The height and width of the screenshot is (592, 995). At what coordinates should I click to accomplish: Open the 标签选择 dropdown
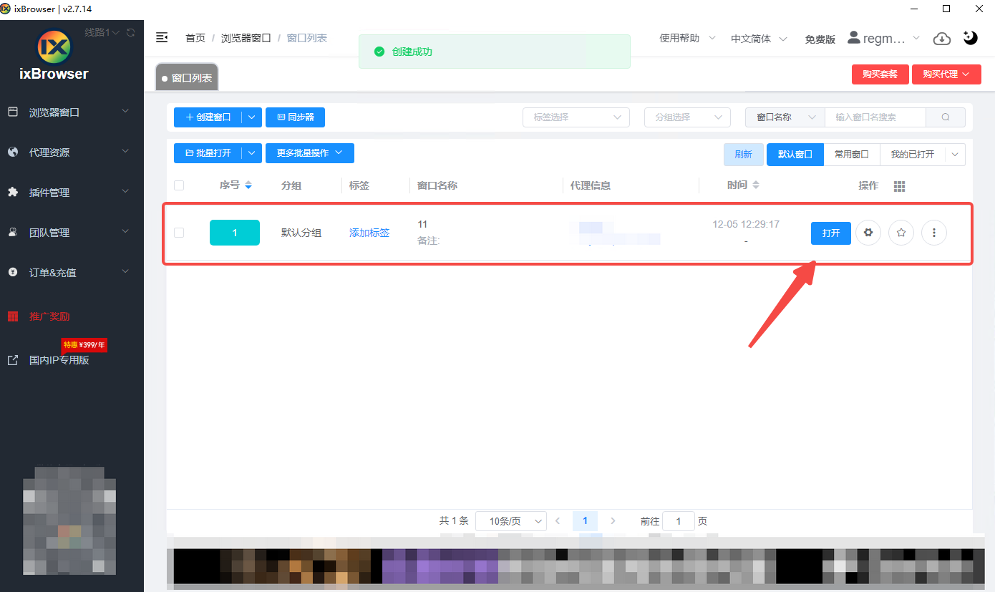[576, 117]
